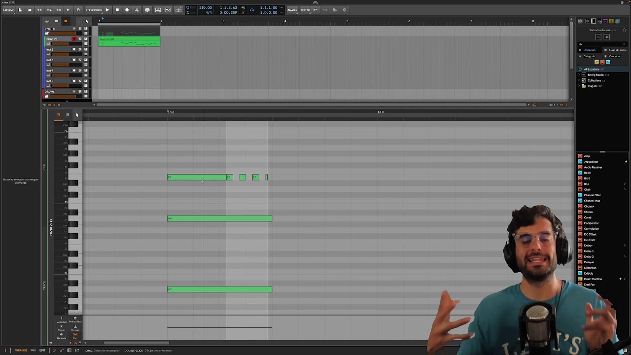This screenshot has width=631, height=355.
Task: Click the browser favorites star icon
Action: point(625,30)
